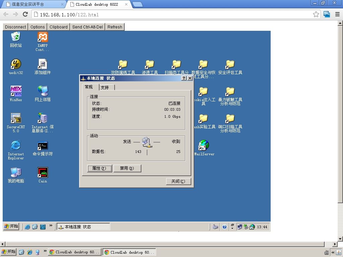Image resolution: width=343 pixels, height=257 pixels.
Task: Click the 属性(P) properties button
Action: [x=99, y=168]
